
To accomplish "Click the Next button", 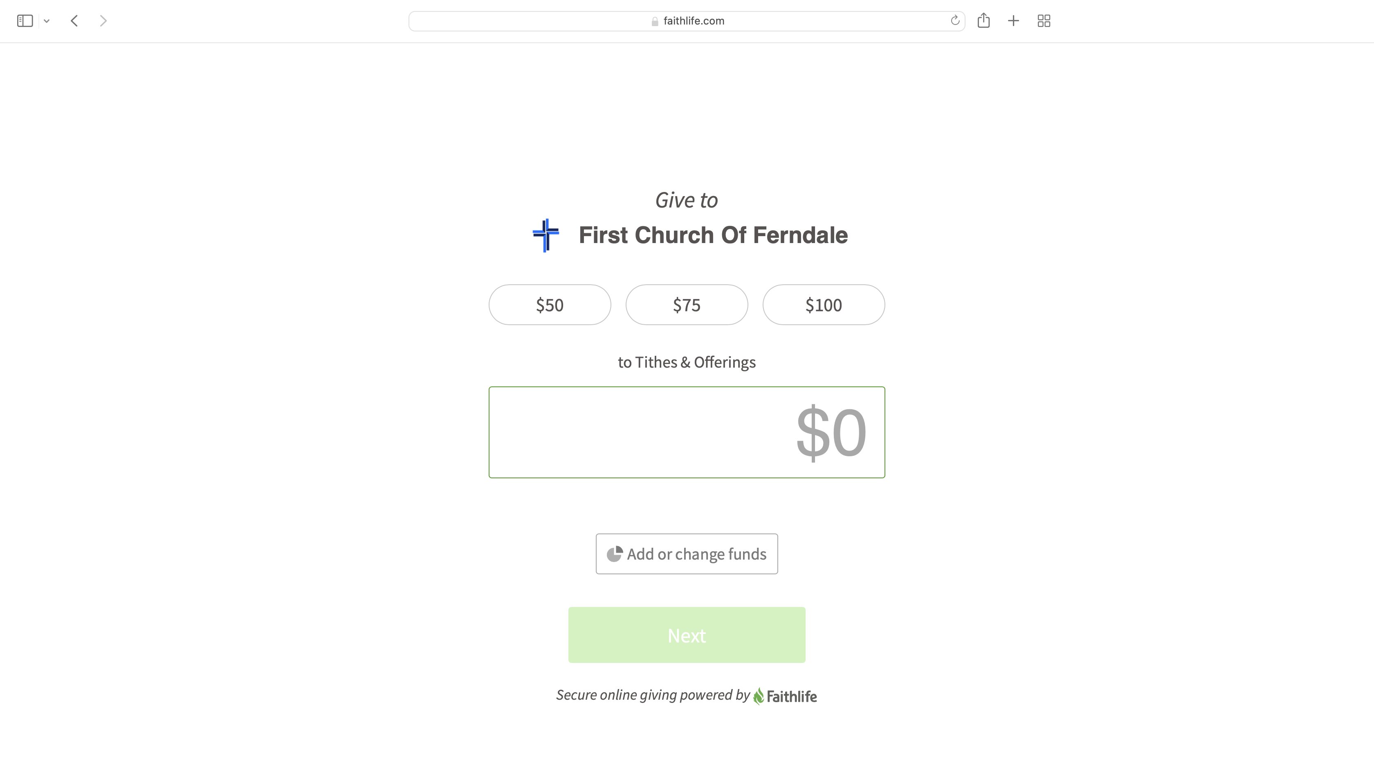I will tap(687, 635).
